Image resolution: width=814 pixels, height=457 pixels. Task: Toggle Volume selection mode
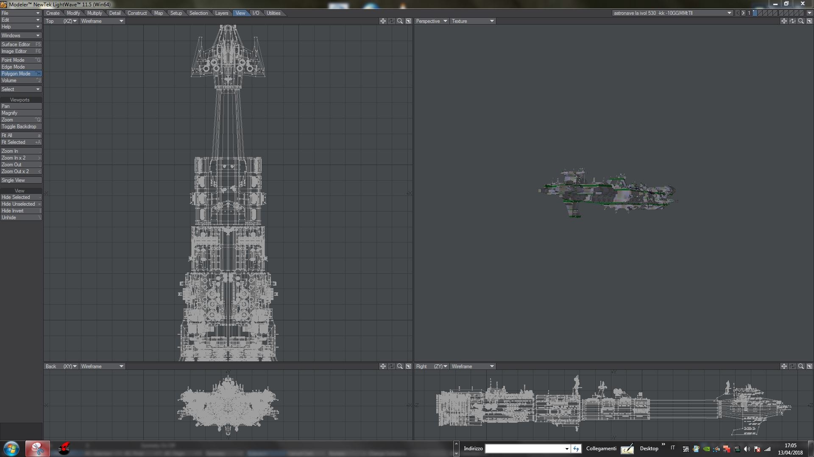(21, 80)
